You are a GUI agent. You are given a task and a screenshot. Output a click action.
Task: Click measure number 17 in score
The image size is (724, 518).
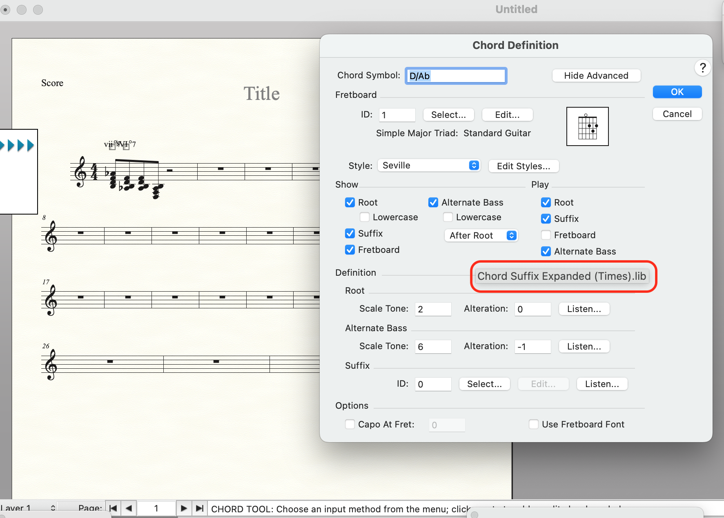46,282
